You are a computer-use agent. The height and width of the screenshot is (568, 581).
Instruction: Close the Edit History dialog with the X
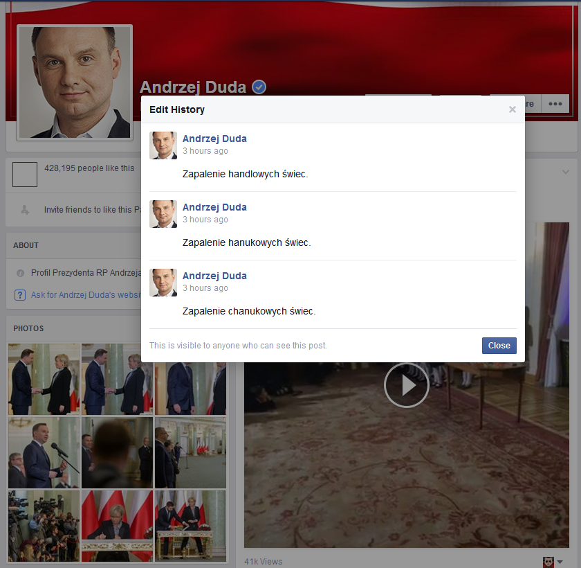(x=512, y=109)
